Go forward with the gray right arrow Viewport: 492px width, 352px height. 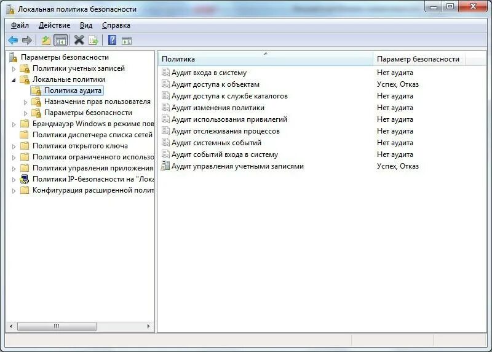27,40
